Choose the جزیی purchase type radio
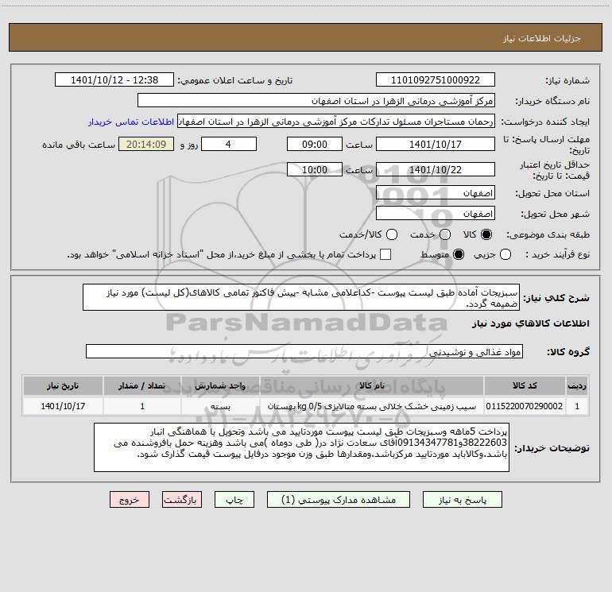612x592 pixels. click(x=505, y=255)
